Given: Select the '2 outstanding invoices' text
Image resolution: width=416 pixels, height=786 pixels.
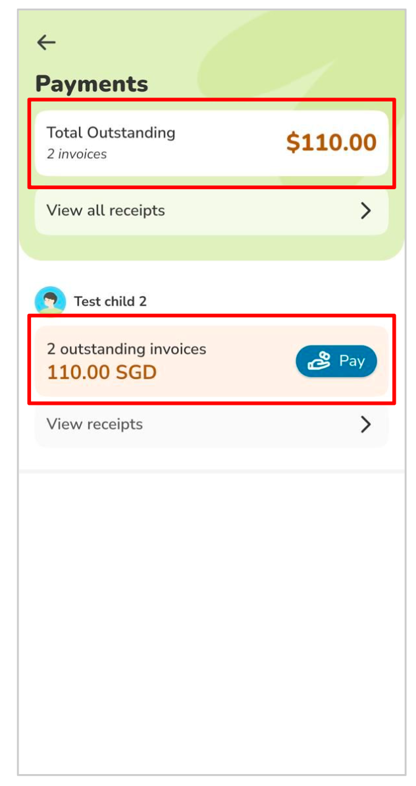Looking at the screenshot, I should [x=126, y=349].
